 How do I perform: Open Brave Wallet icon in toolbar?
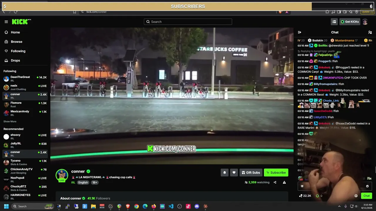[345, 12]
